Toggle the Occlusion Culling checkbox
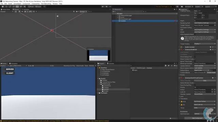Image resolution: width=218 pixels, height=122 pixels. (195, 27)
